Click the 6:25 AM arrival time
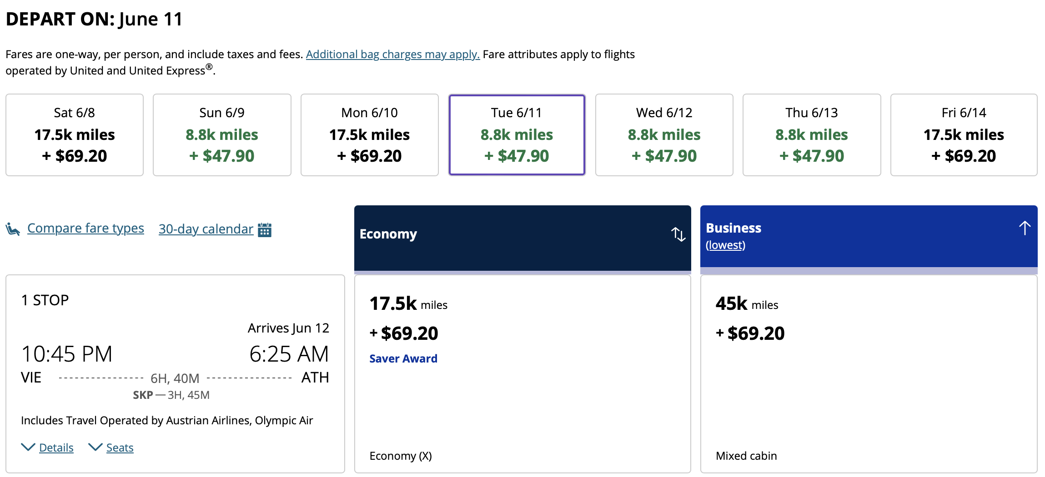1045x477 pixels. point(289,354)
